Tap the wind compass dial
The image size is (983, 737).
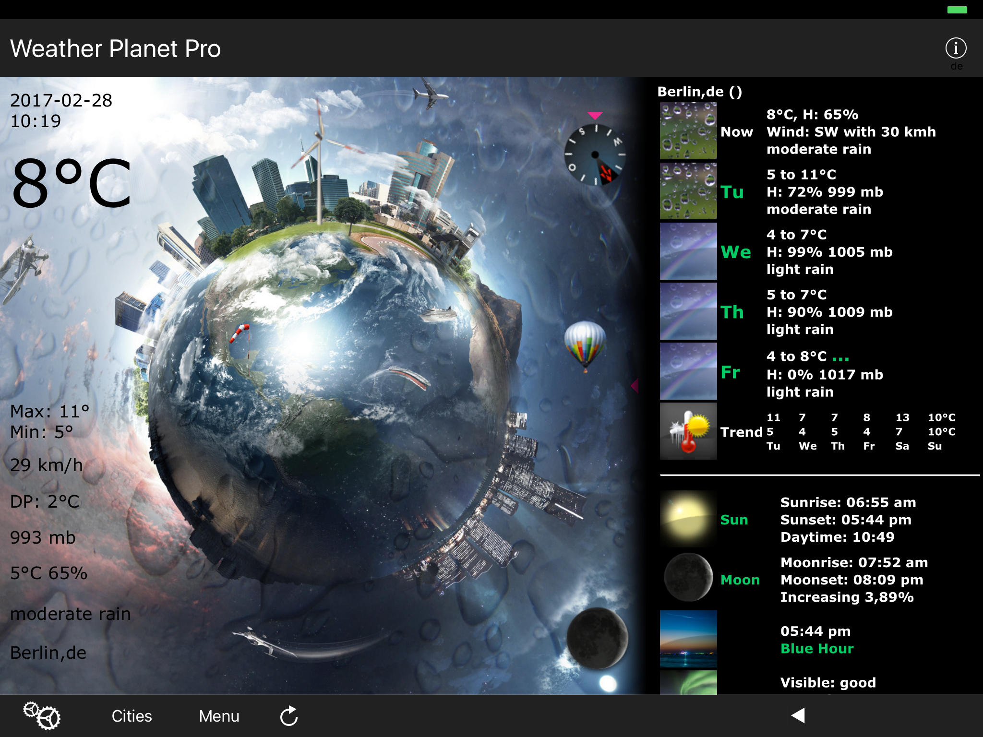coord(595,155)
